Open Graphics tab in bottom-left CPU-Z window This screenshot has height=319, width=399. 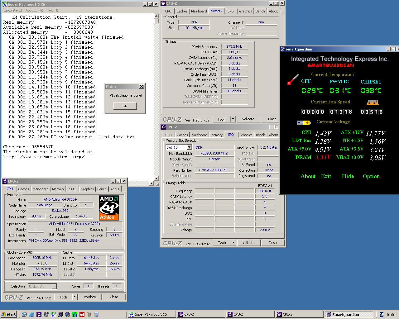[x=87, y=189]
